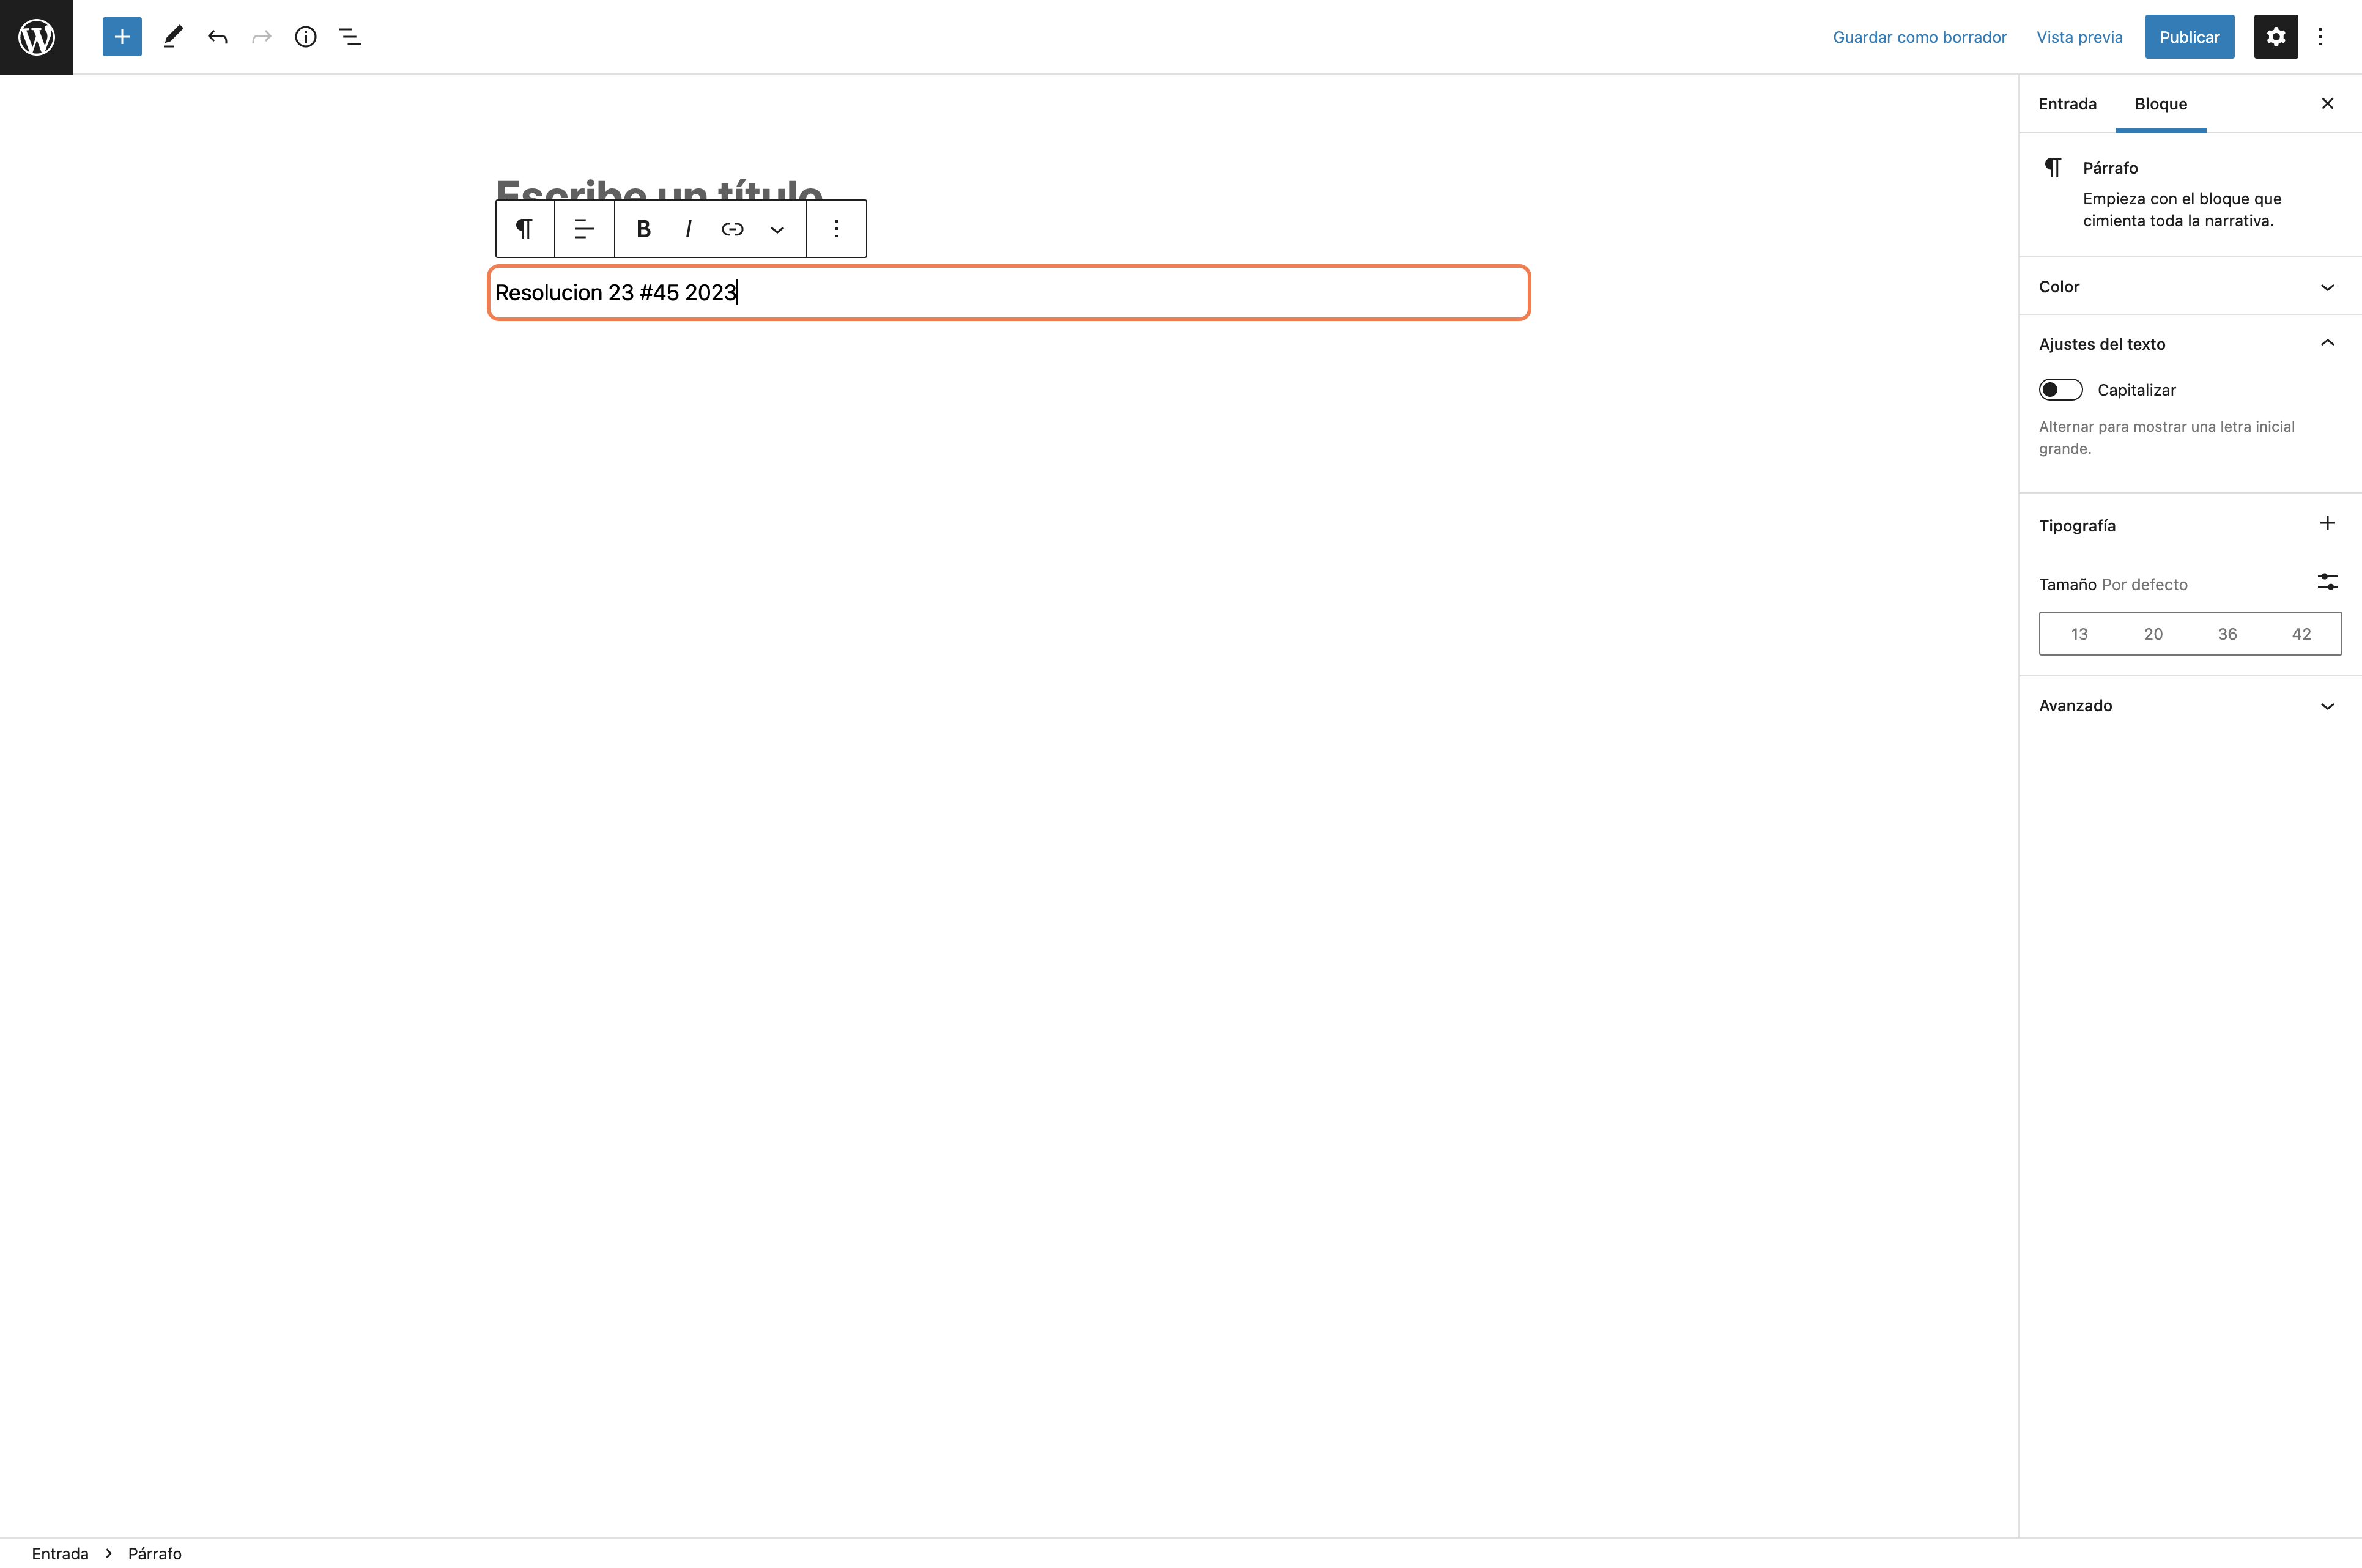The image size is (2362, 1568).
Task: Toggle italic formatting in the block toolbar
Action: click(x=688, y=229)
